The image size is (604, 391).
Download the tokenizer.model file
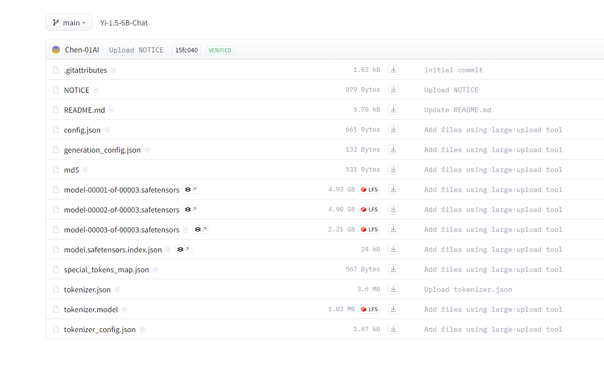click(393, 309)
